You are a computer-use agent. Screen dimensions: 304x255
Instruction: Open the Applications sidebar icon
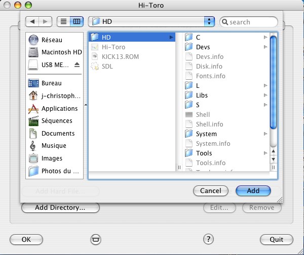[33, 109]
